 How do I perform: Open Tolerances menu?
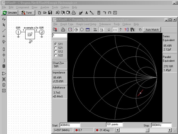[x=105, y=24]
